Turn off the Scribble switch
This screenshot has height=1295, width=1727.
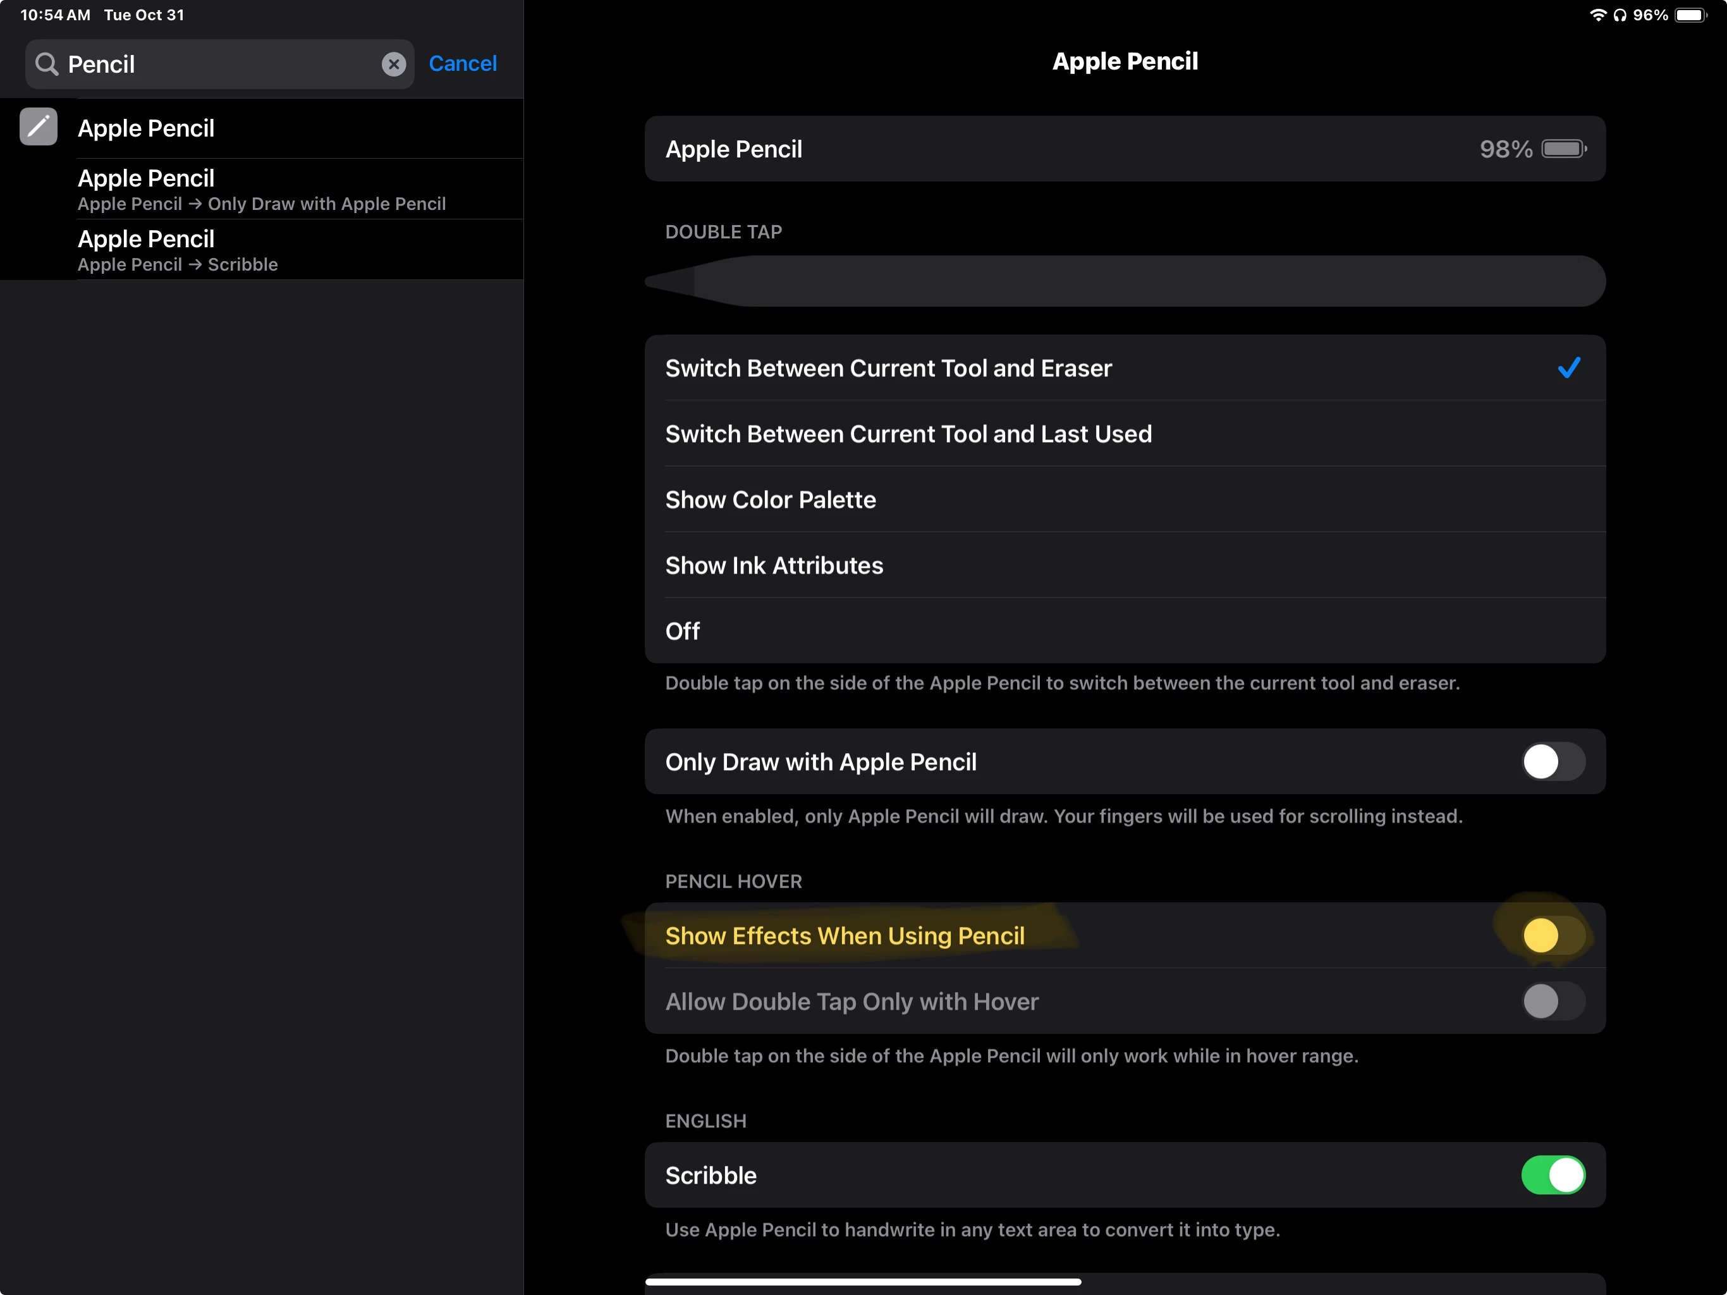1552,1175
